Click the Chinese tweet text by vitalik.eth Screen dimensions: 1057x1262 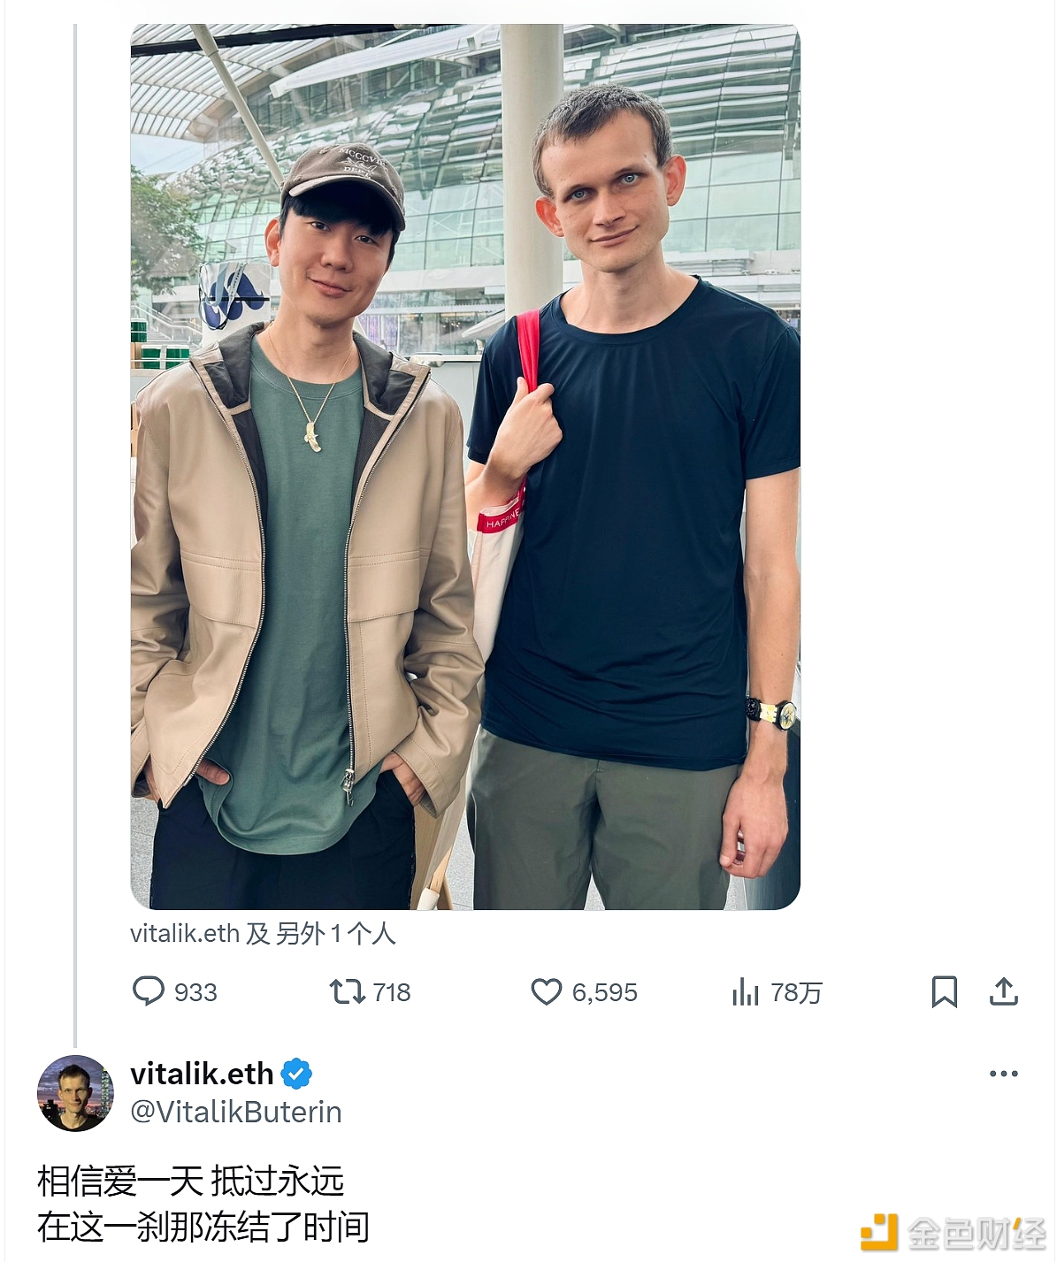[x=203, y=1204]
